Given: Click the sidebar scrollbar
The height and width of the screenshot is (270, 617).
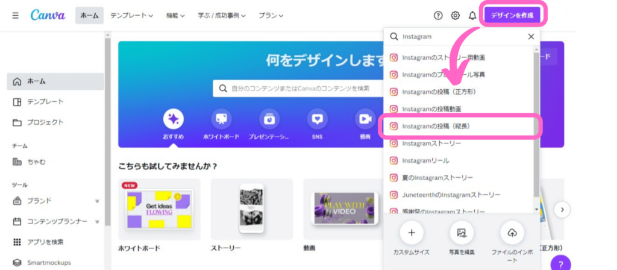Looking at the screenshot, I should [x=108, y=132].
